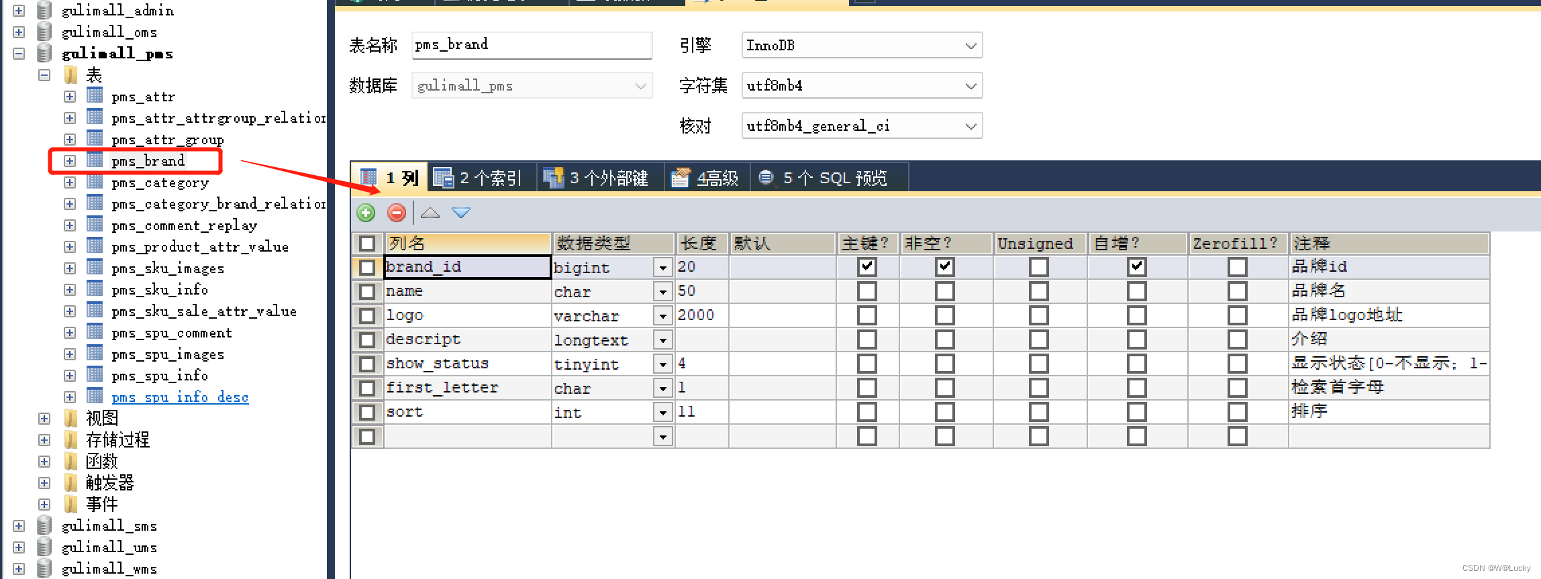This screenshot has height=579, width=1541.
Task: Click the first_letter column name cell
Action: point(468,388)
